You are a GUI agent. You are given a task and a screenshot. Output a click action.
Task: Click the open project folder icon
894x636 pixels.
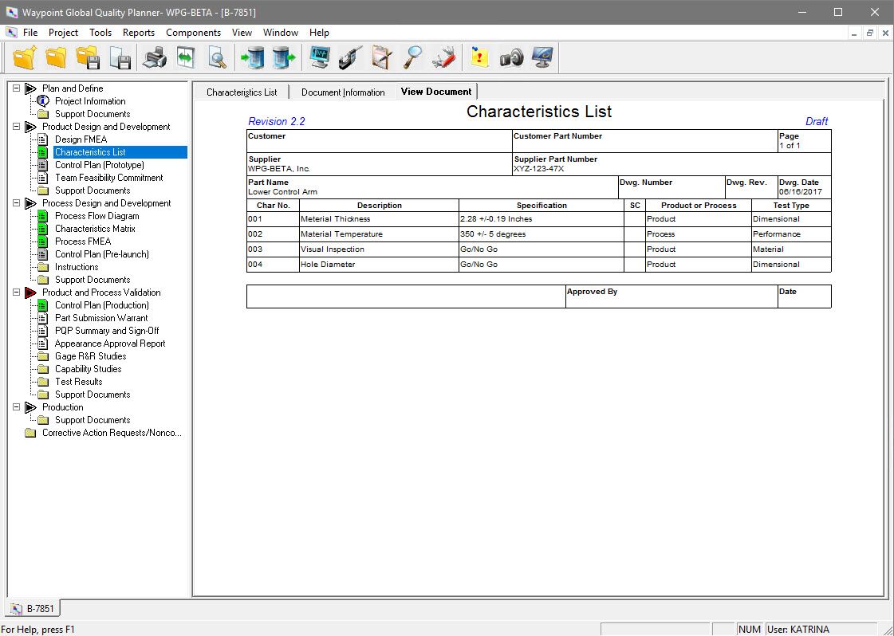[x=57, y=57]
